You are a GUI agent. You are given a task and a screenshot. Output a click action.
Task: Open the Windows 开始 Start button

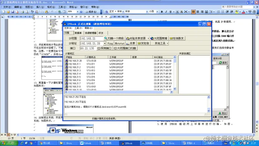point(9,143)
